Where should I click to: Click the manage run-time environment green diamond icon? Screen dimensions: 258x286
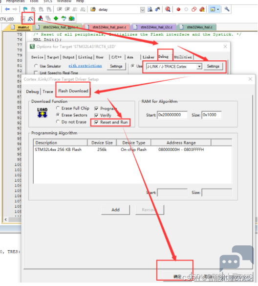click(56, 18)
